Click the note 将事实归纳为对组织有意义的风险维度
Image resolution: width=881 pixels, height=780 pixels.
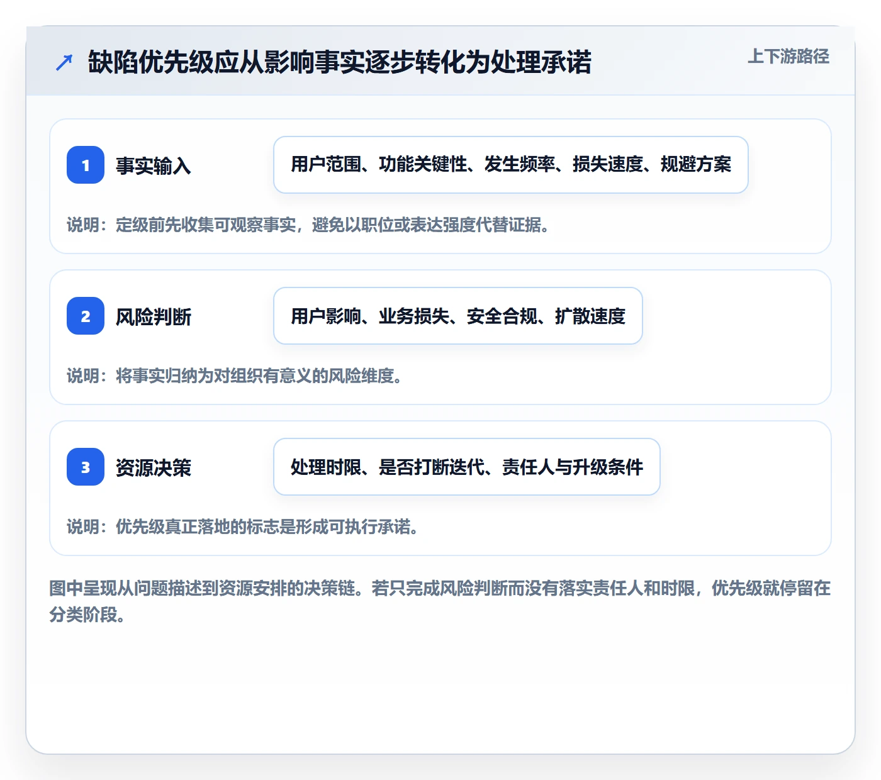235,376
